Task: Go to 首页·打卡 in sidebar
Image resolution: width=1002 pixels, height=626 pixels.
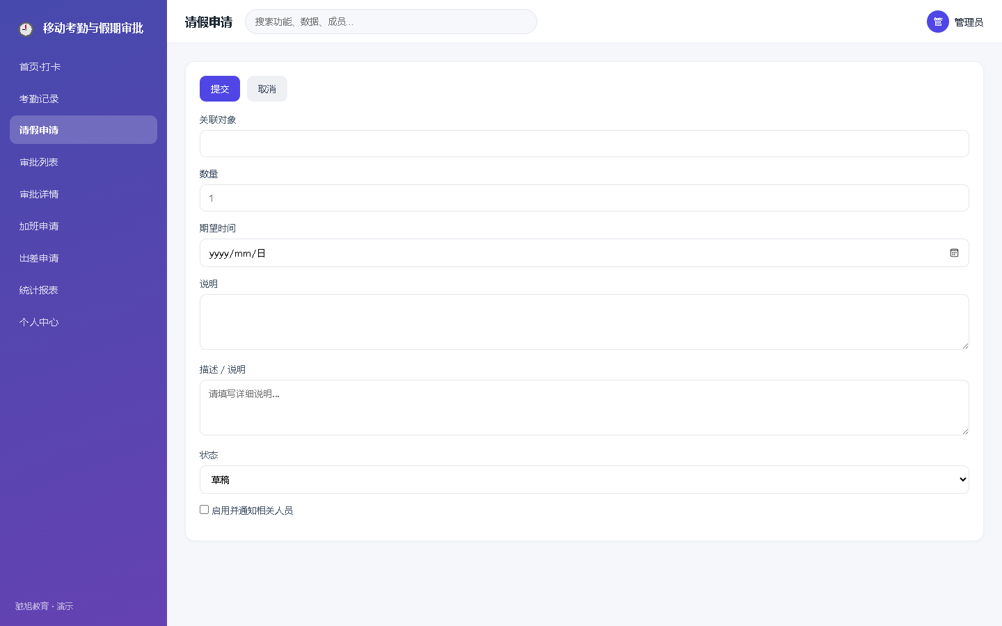Action: (x=83, y=67)
